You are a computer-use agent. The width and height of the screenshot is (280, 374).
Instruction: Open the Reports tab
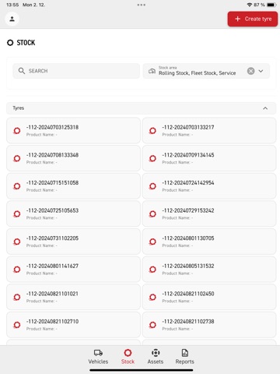[x=184, y=357]
